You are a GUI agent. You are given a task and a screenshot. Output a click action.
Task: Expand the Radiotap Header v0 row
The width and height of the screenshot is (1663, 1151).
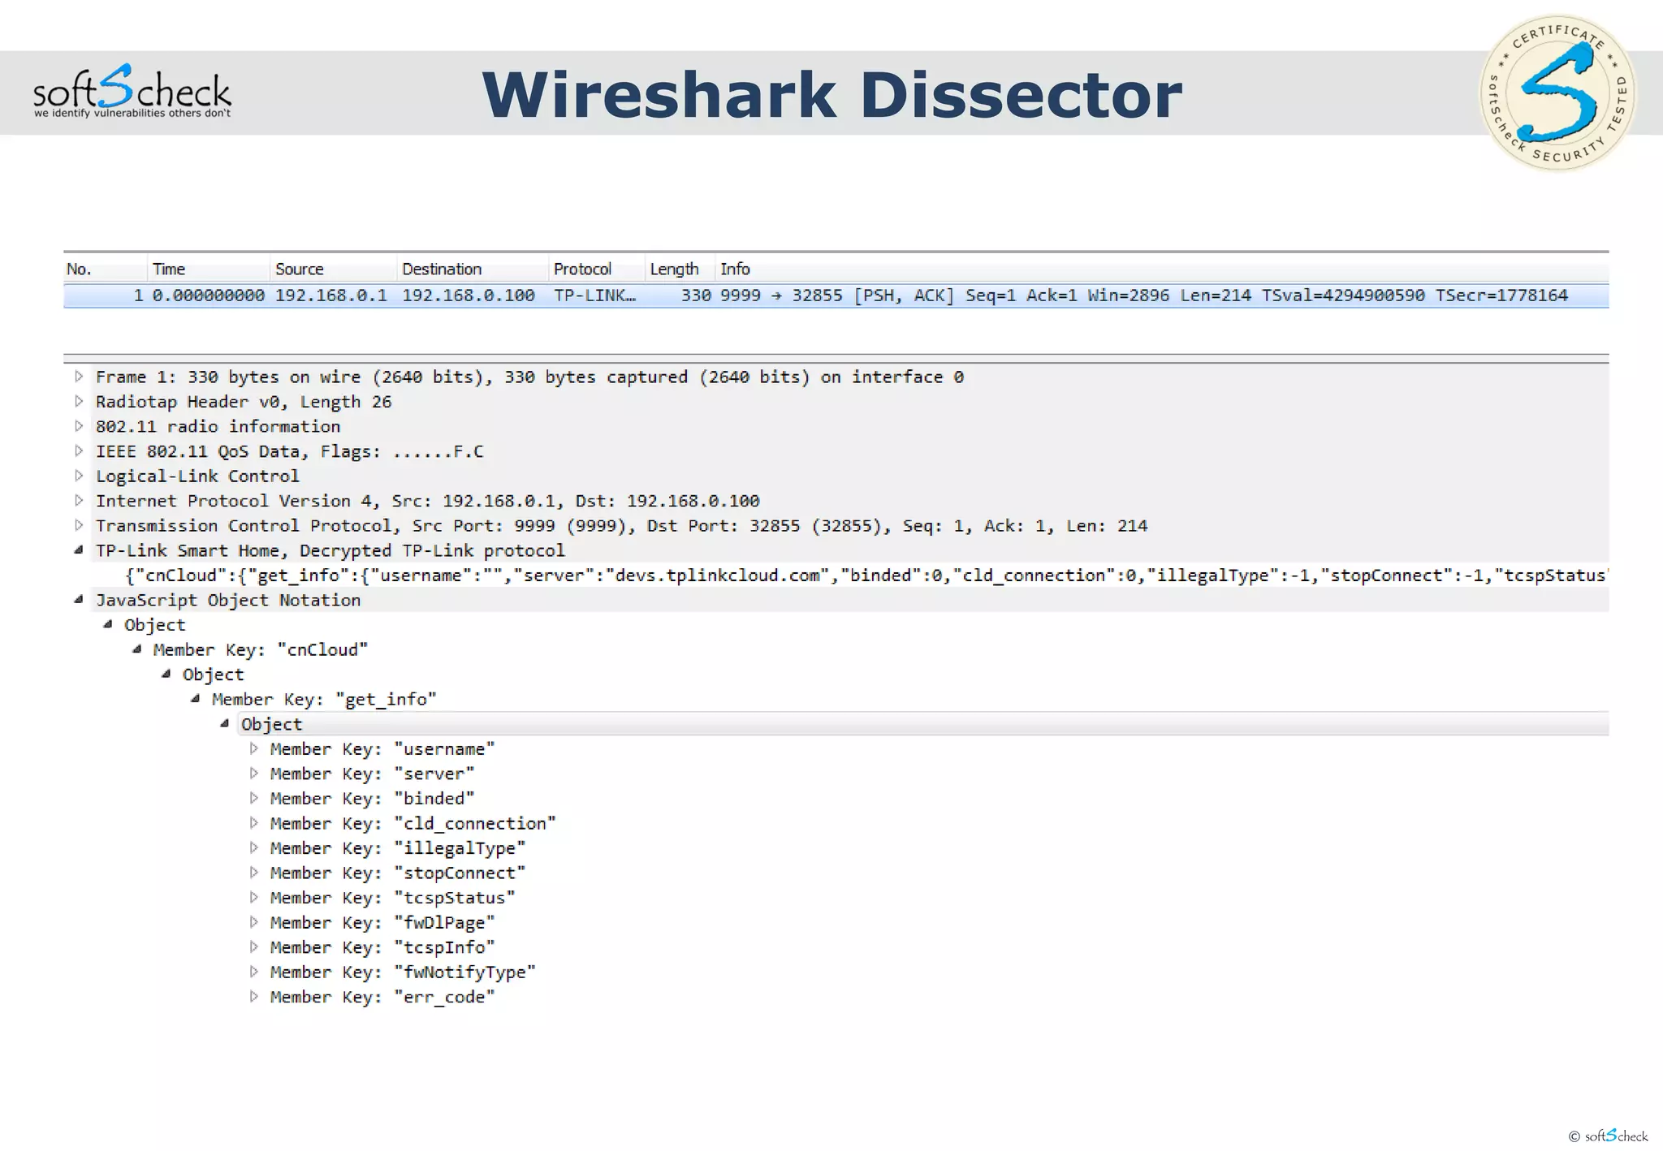coord(79,401)
